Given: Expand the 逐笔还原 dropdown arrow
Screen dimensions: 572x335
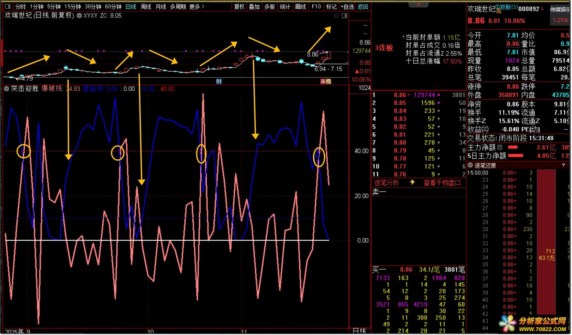Looking at the screenshot, I should coord(470,165).
